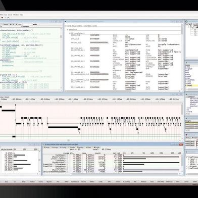Screen dimensions: 198x198
Task: Select the FreeRTOS row in the right list
Action: [x=190, y=80]
